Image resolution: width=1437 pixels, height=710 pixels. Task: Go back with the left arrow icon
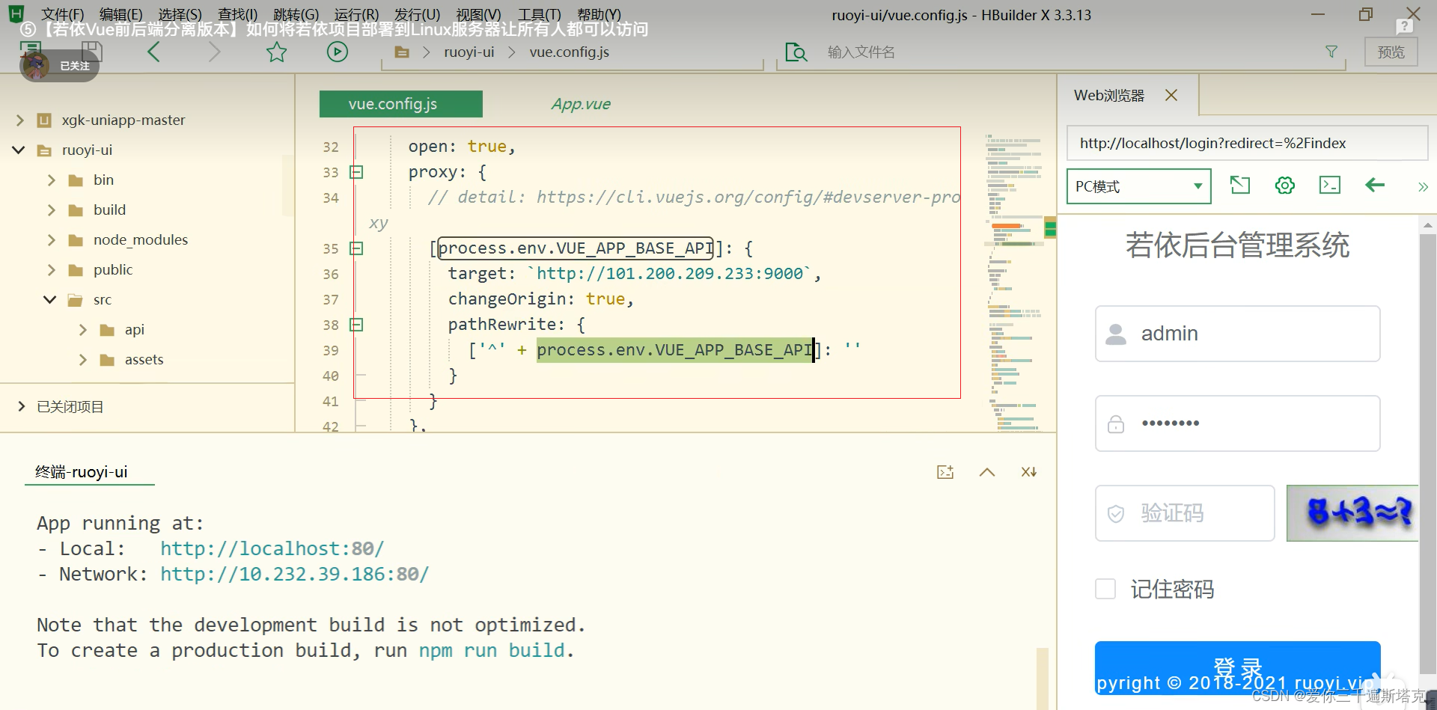(154, 52)
